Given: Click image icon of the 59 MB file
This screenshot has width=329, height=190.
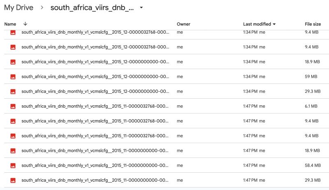Looking at the screenshot, I should click(x=13, y=77).
